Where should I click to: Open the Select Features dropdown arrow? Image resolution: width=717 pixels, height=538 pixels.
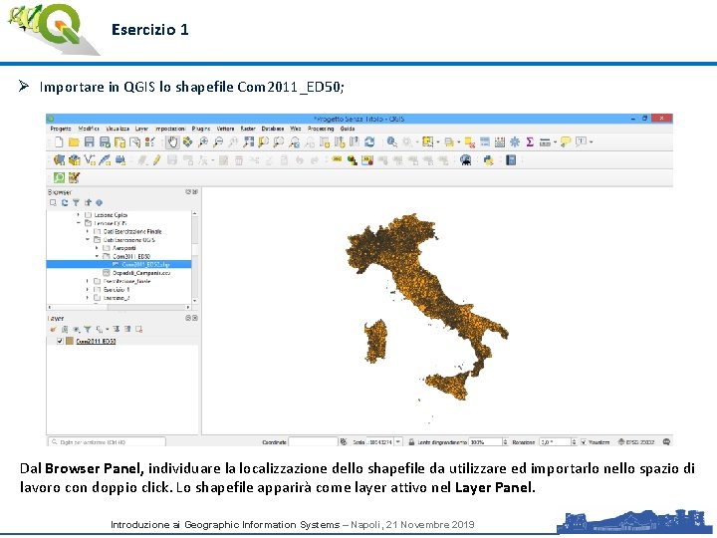(x=438, y=142)
